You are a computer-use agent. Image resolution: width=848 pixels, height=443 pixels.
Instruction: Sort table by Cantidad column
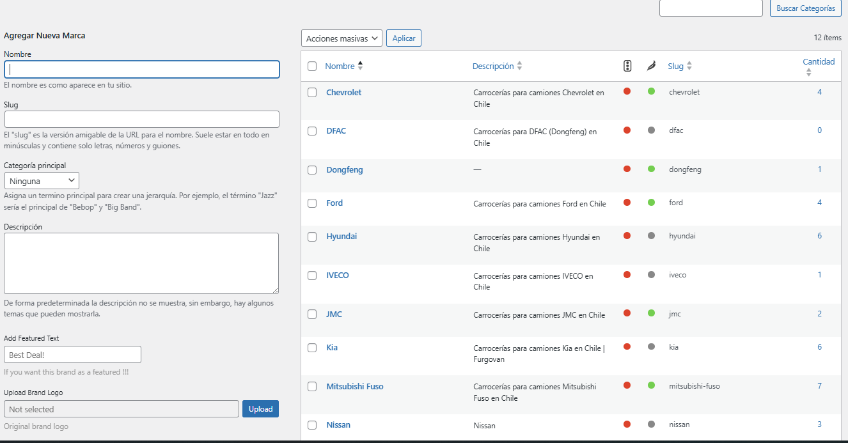(819, 66)
